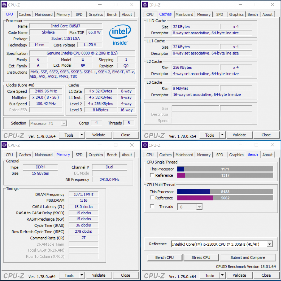The height and width of the screenshot is (281, 281).
Task: Click Validate in the CPU window
Action: [99, 135]
